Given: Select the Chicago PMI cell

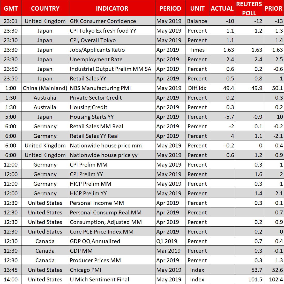Looking at the screenshot, I should click(x=112, y=270).
